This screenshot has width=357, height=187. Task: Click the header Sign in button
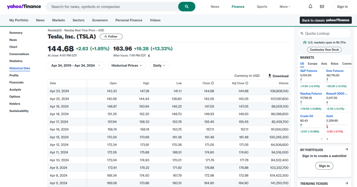tap(342, 7)
